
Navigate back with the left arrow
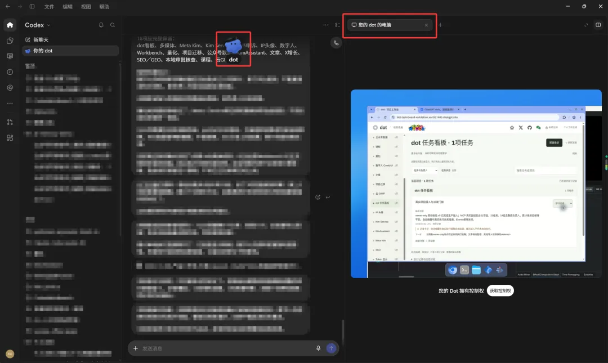pos(8,7)
